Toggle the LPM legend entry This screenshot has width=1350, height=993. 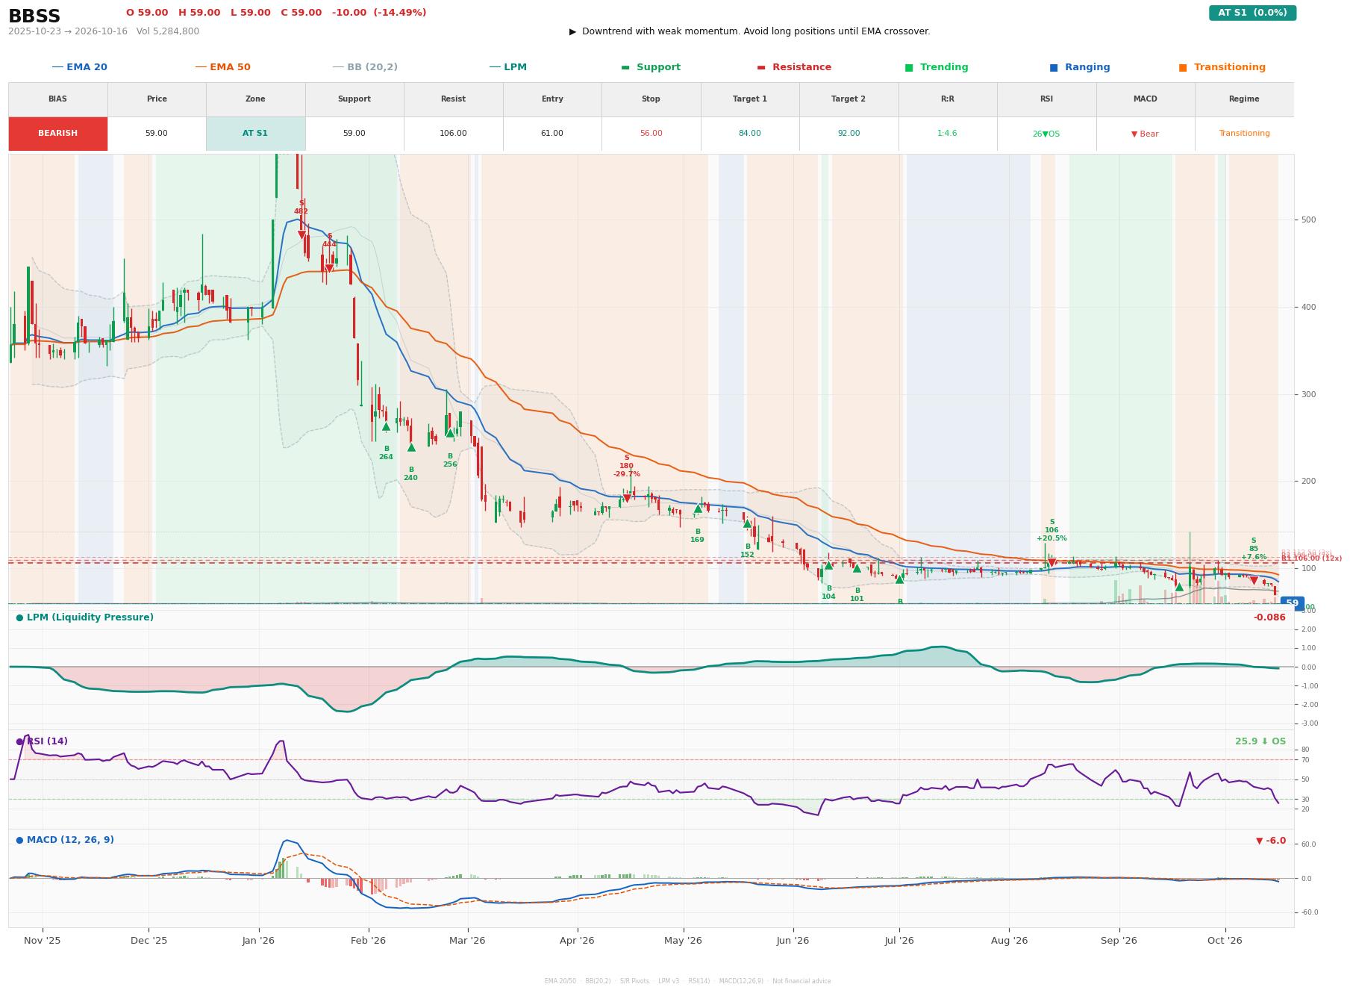[x=508, y=67]
